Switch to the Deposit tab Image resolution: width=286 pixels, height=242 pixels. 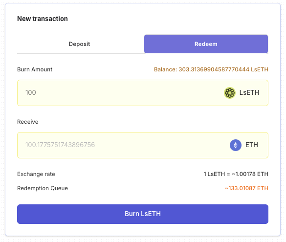pyautogui.click(x=79, y=44)
